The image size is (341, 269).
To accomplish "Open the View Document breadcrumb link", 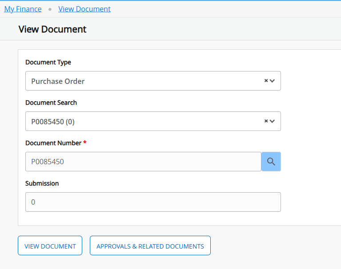I will (84, 9).
